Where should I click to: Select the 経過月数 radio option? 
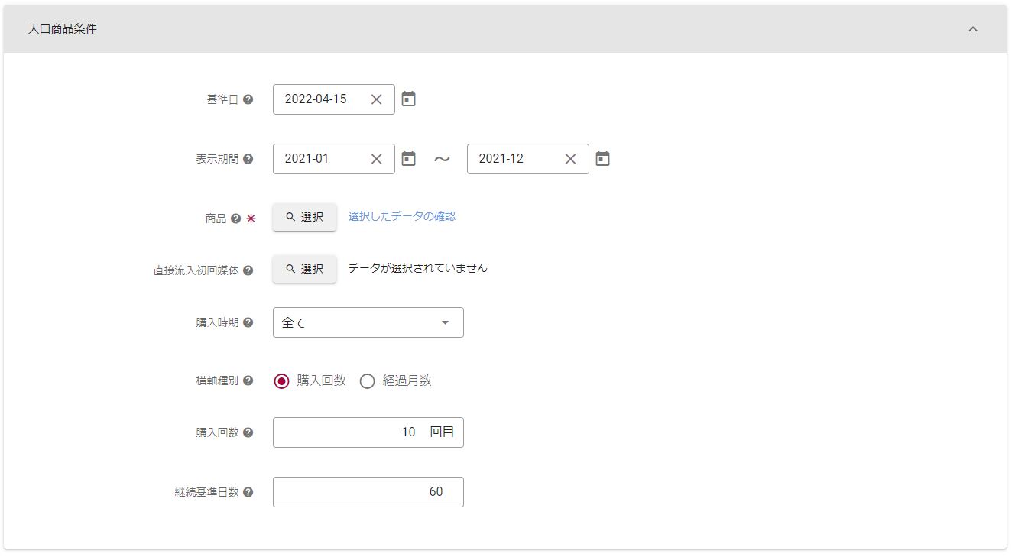coord(368,381)
